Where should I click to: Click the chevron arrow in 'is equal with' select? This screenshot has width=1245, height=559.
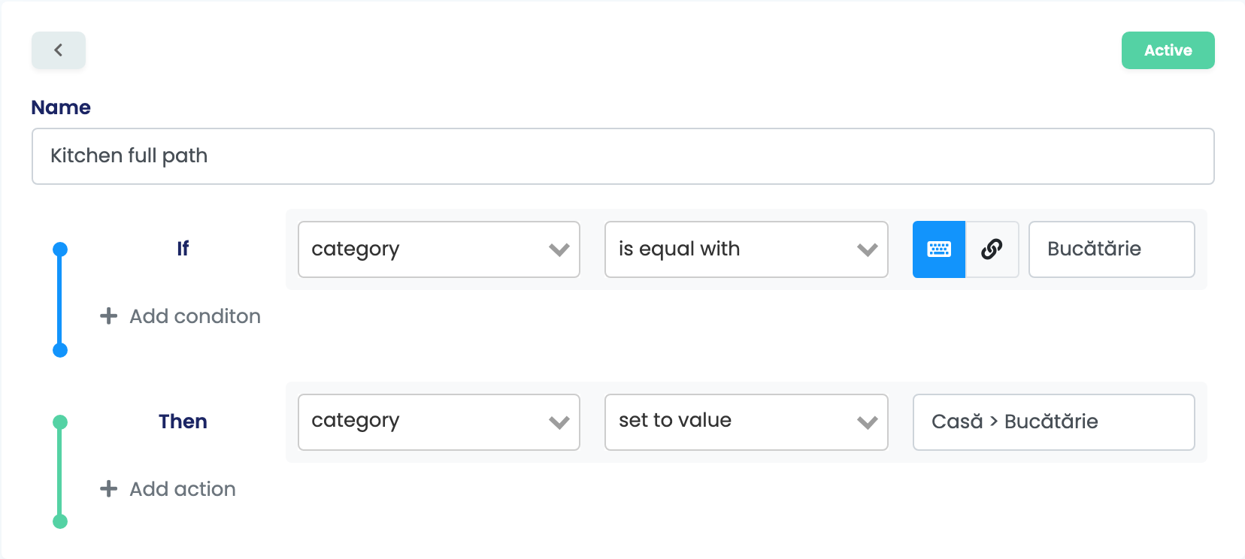(868, 250)
